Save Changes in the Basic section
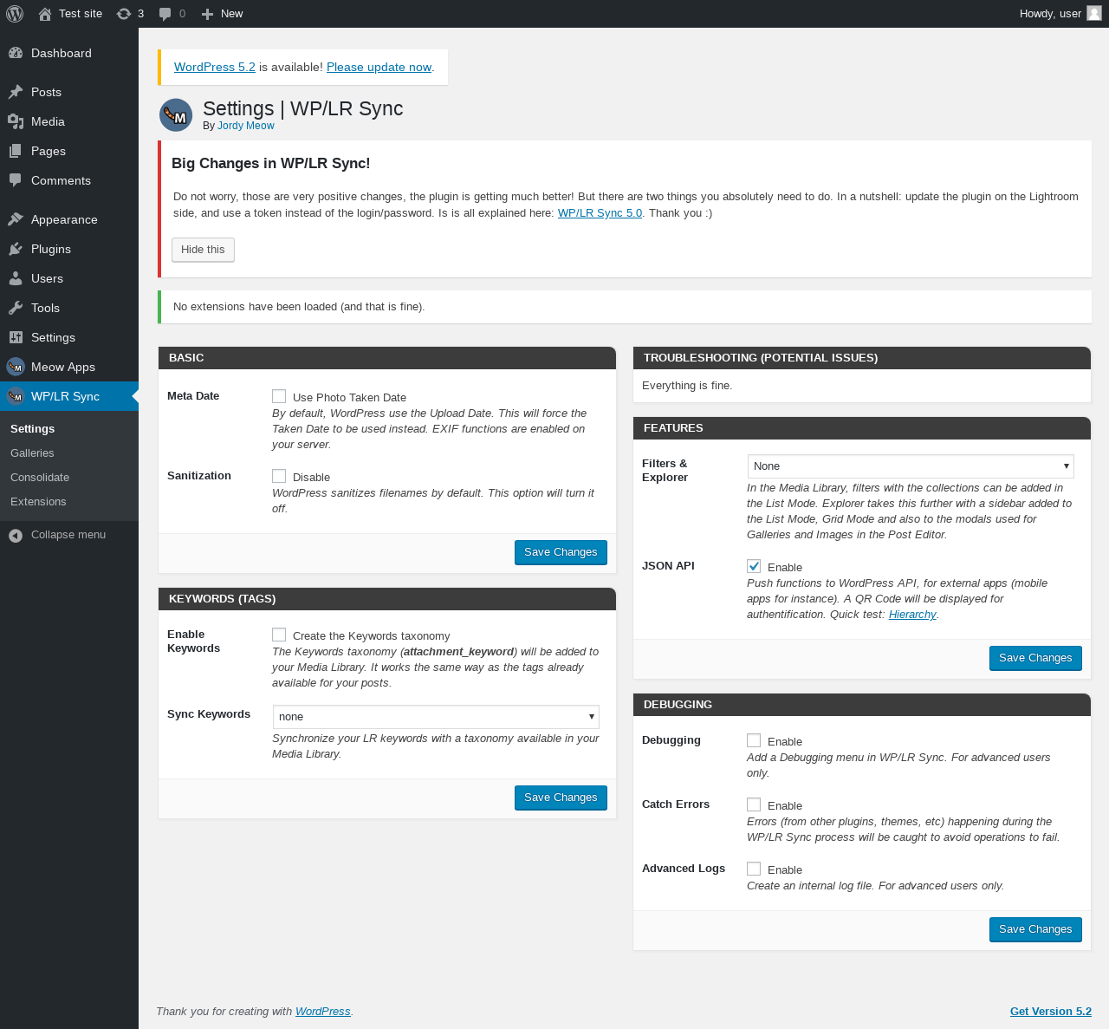 561,552
